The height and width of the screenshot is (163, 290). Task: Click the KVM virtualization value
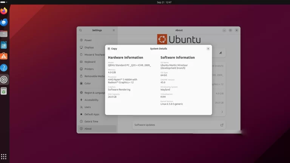163,97
